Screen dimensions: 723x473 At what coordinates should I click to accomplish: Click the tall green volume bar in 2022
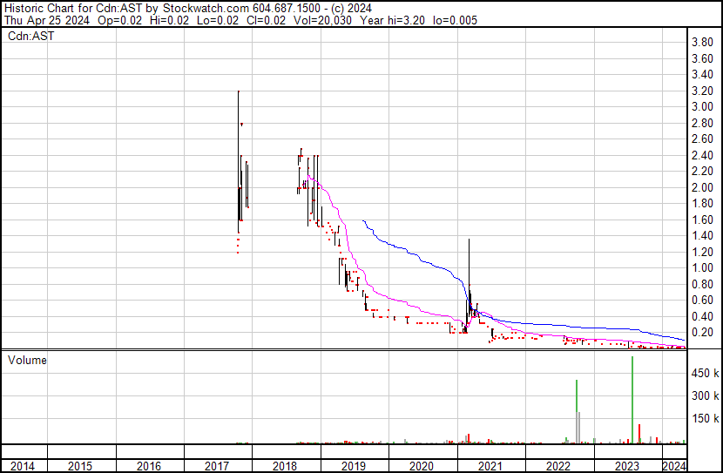click(x=577, y=411)
